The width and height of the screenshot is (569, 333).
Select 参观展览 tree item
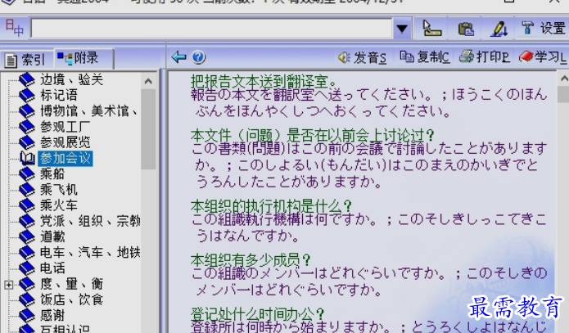click(x=65, y=142)
